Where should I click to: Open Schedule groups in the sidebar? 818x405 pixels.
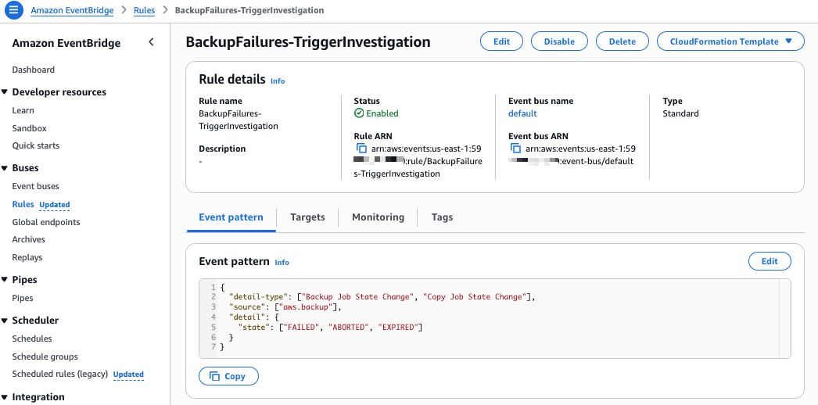pos(45,357)
